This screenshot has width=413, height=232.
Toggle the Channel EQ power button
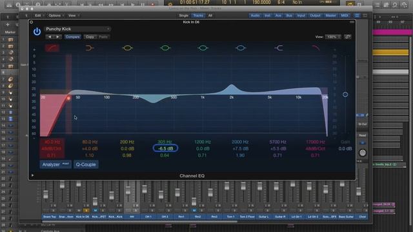[37, 32]
